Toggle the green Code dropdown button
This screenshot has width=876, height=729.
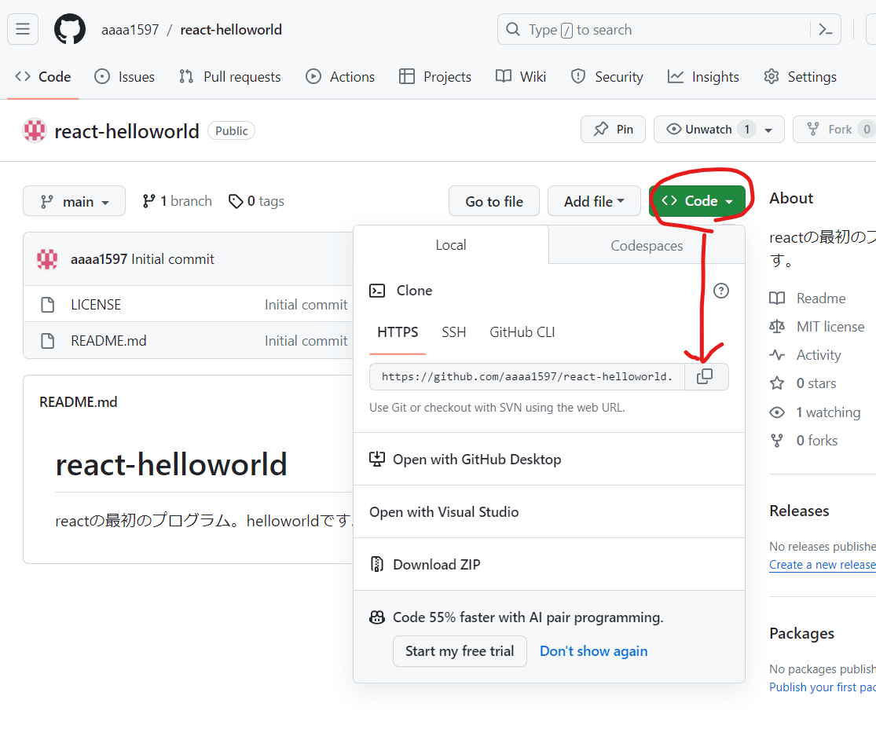click(x=697, y=201)
